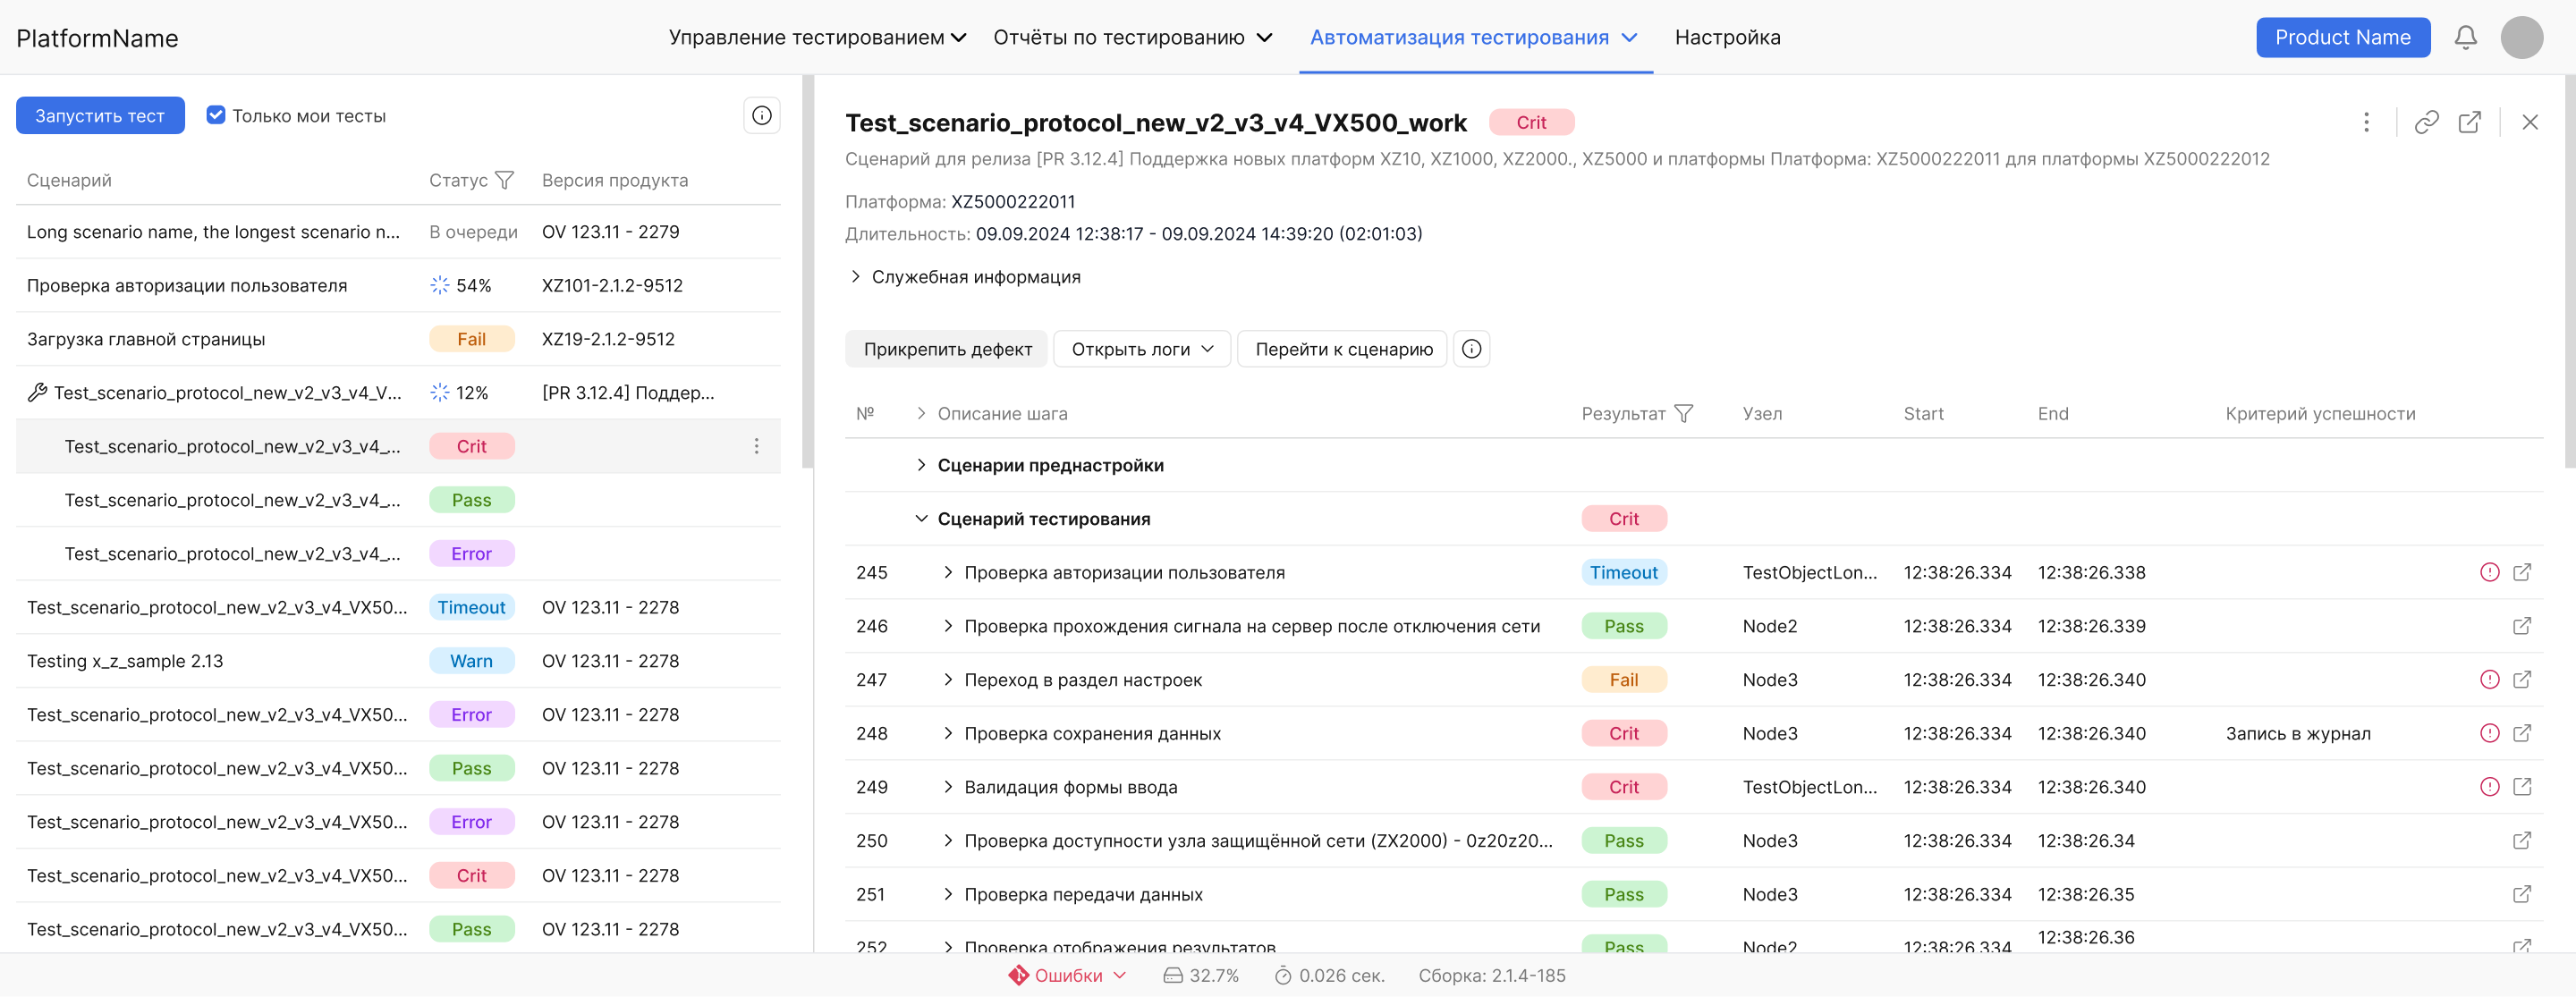Expand step 245 'Проверка авторизации пользователя'
The height and width of the screenshot is (997, 2576).
(x=947, y=573)
